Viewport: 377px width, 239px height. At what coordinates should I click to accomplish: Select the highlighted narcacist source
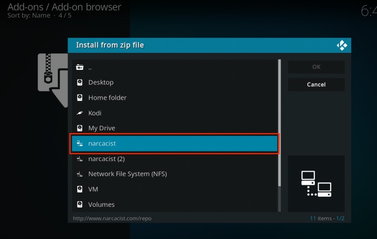(175, 143)
